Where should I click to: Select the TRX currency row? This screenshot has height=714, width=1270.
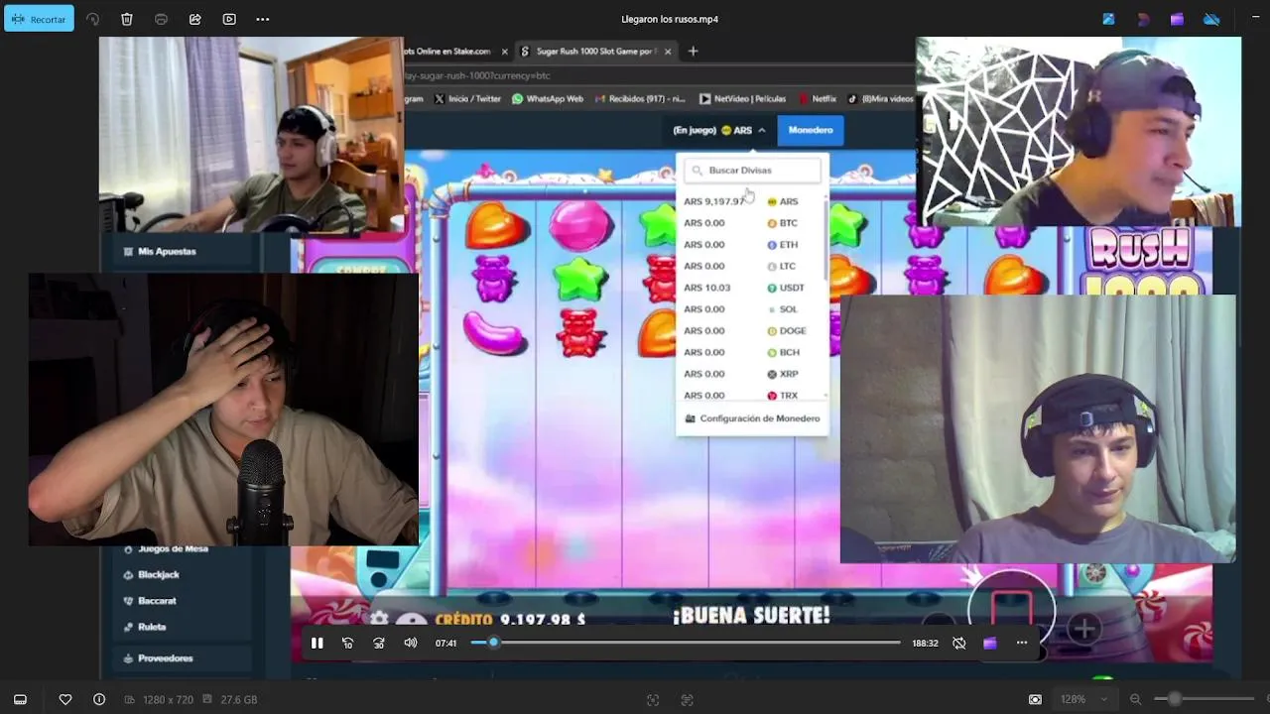[x=751, y=395]
